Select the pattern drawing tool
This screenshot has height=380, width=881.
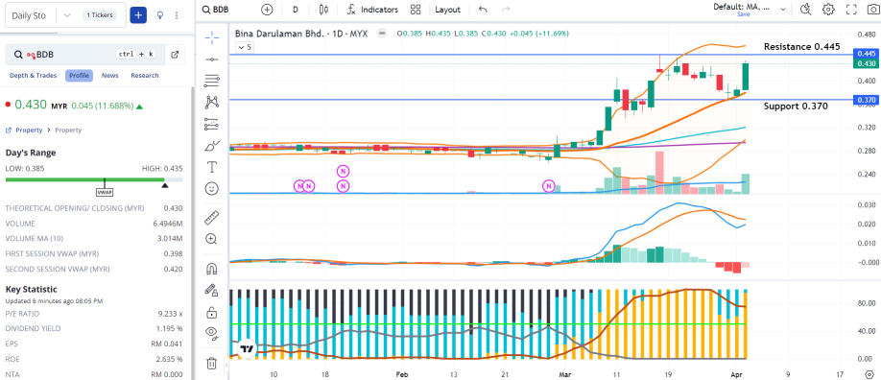[212, 102]
